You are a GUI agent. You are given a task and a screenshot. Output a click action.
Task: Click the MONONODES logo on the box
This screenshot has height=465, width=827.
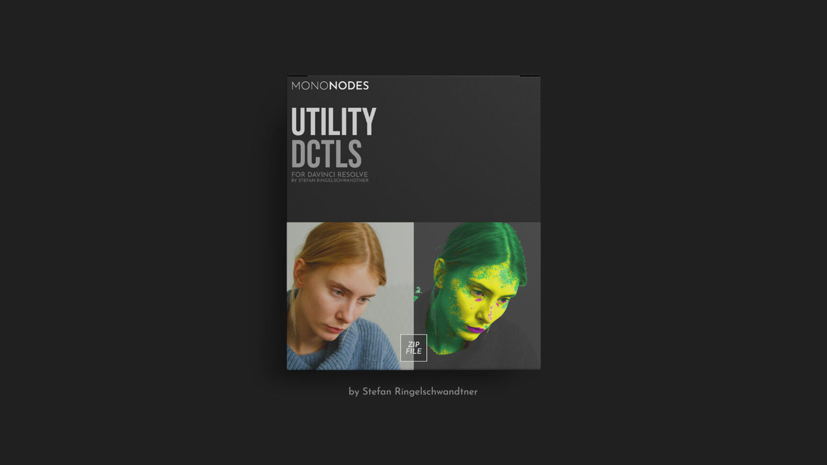pos(330,86)
